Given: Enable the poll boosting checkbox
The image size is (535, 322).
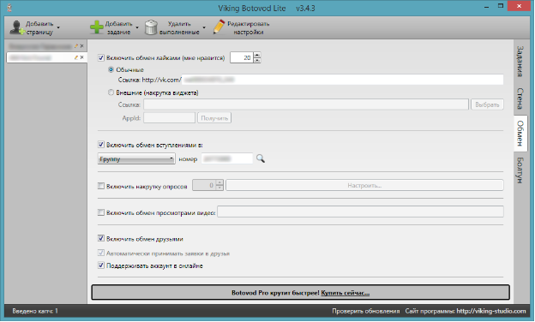Looking at the screenshot, I should click(x=101, y=186).
